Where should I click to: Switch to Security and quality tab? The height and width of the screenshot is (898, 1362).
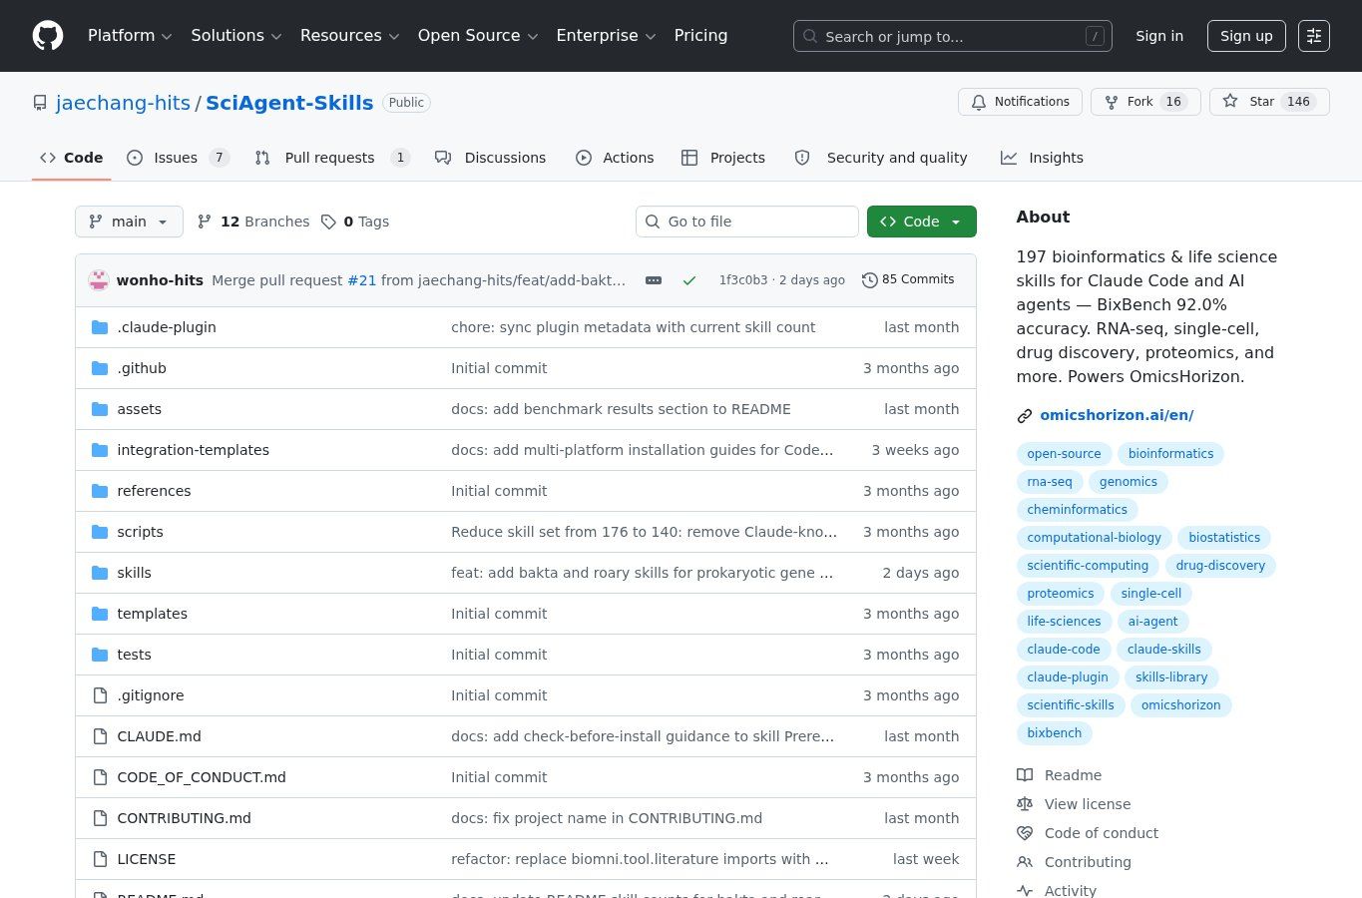tap(881, 158)
